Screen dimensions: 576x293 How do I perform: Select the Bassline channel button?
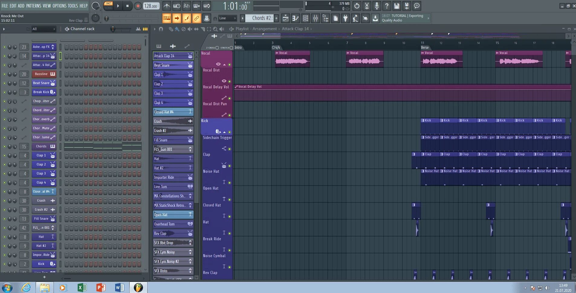click(x=44, y=74)
